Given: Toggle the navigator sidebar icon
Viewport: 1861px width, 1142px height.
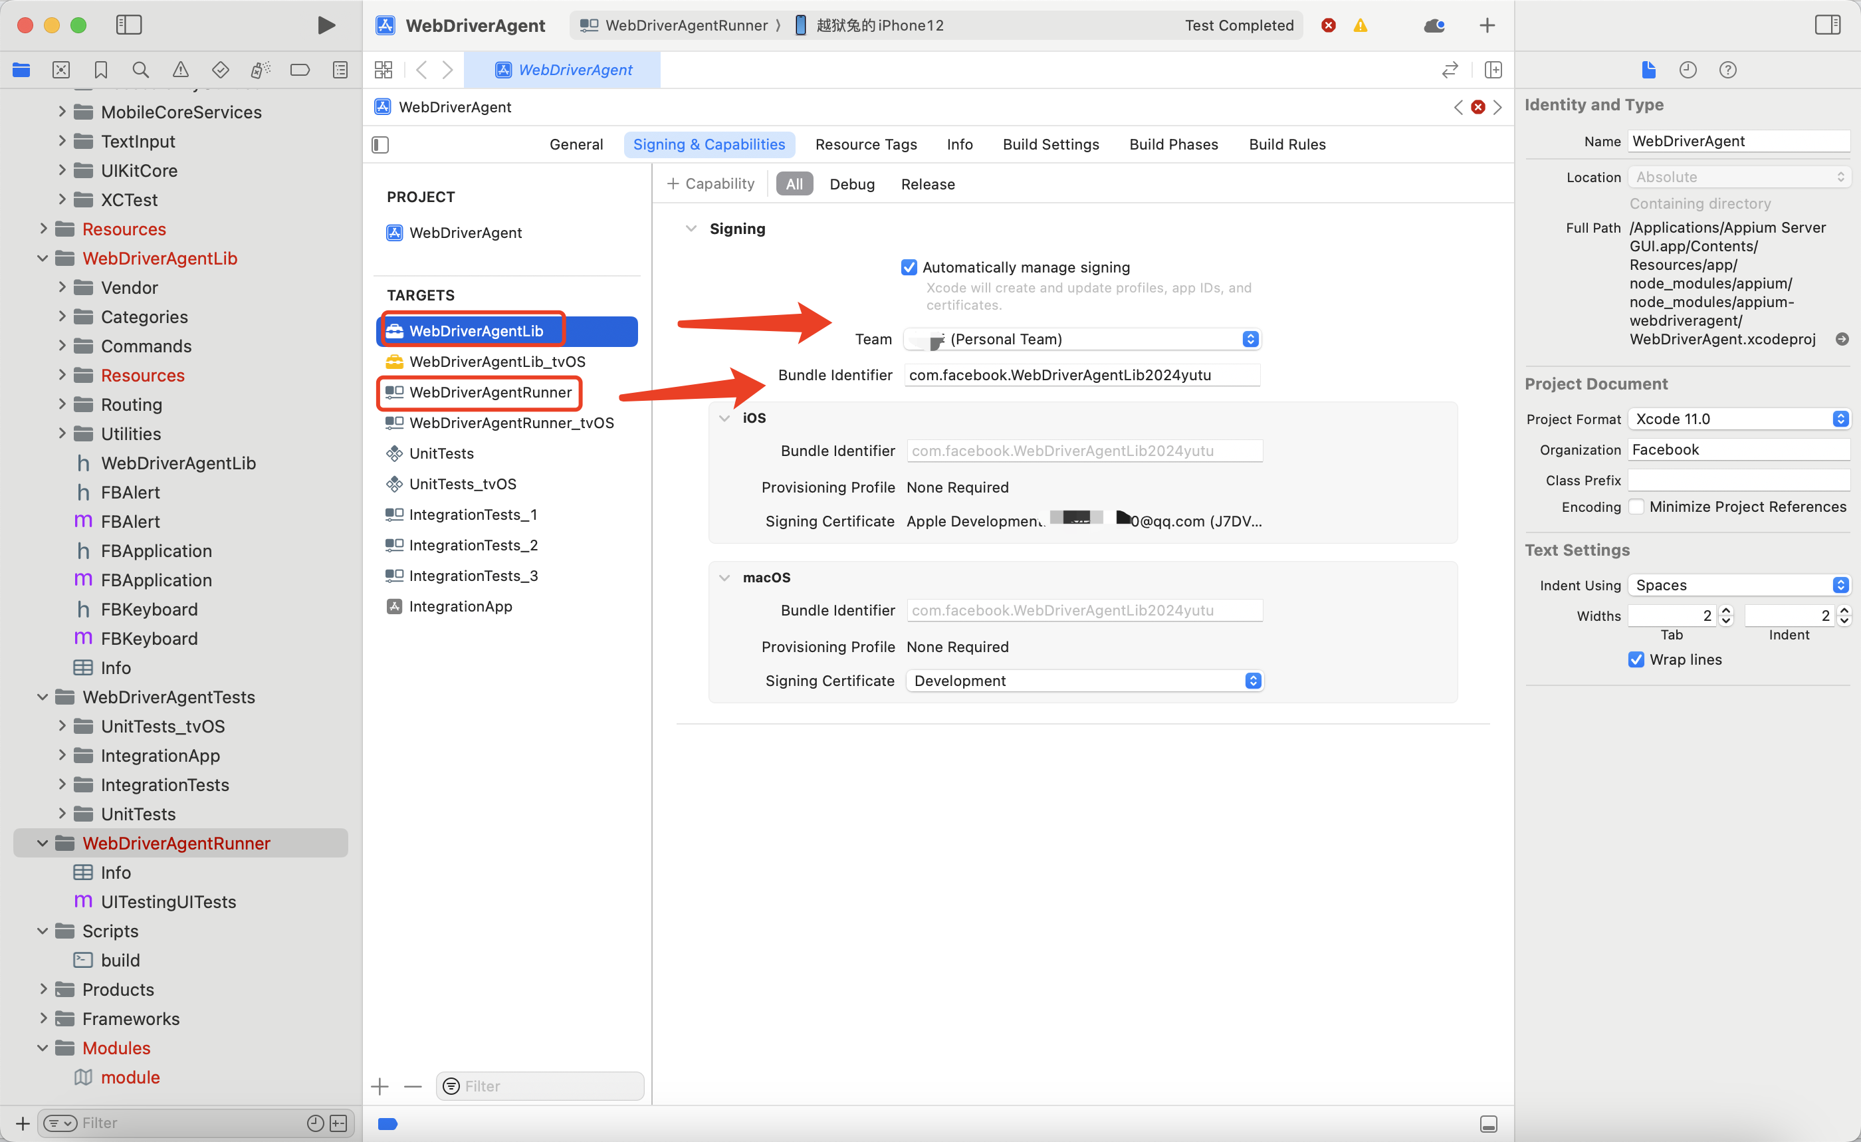Looking at the screenshot, I should click(128, 25).
